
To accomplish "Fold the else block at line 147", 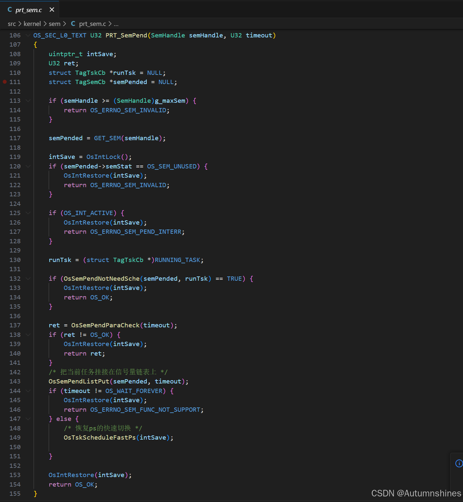I will 28,419.
